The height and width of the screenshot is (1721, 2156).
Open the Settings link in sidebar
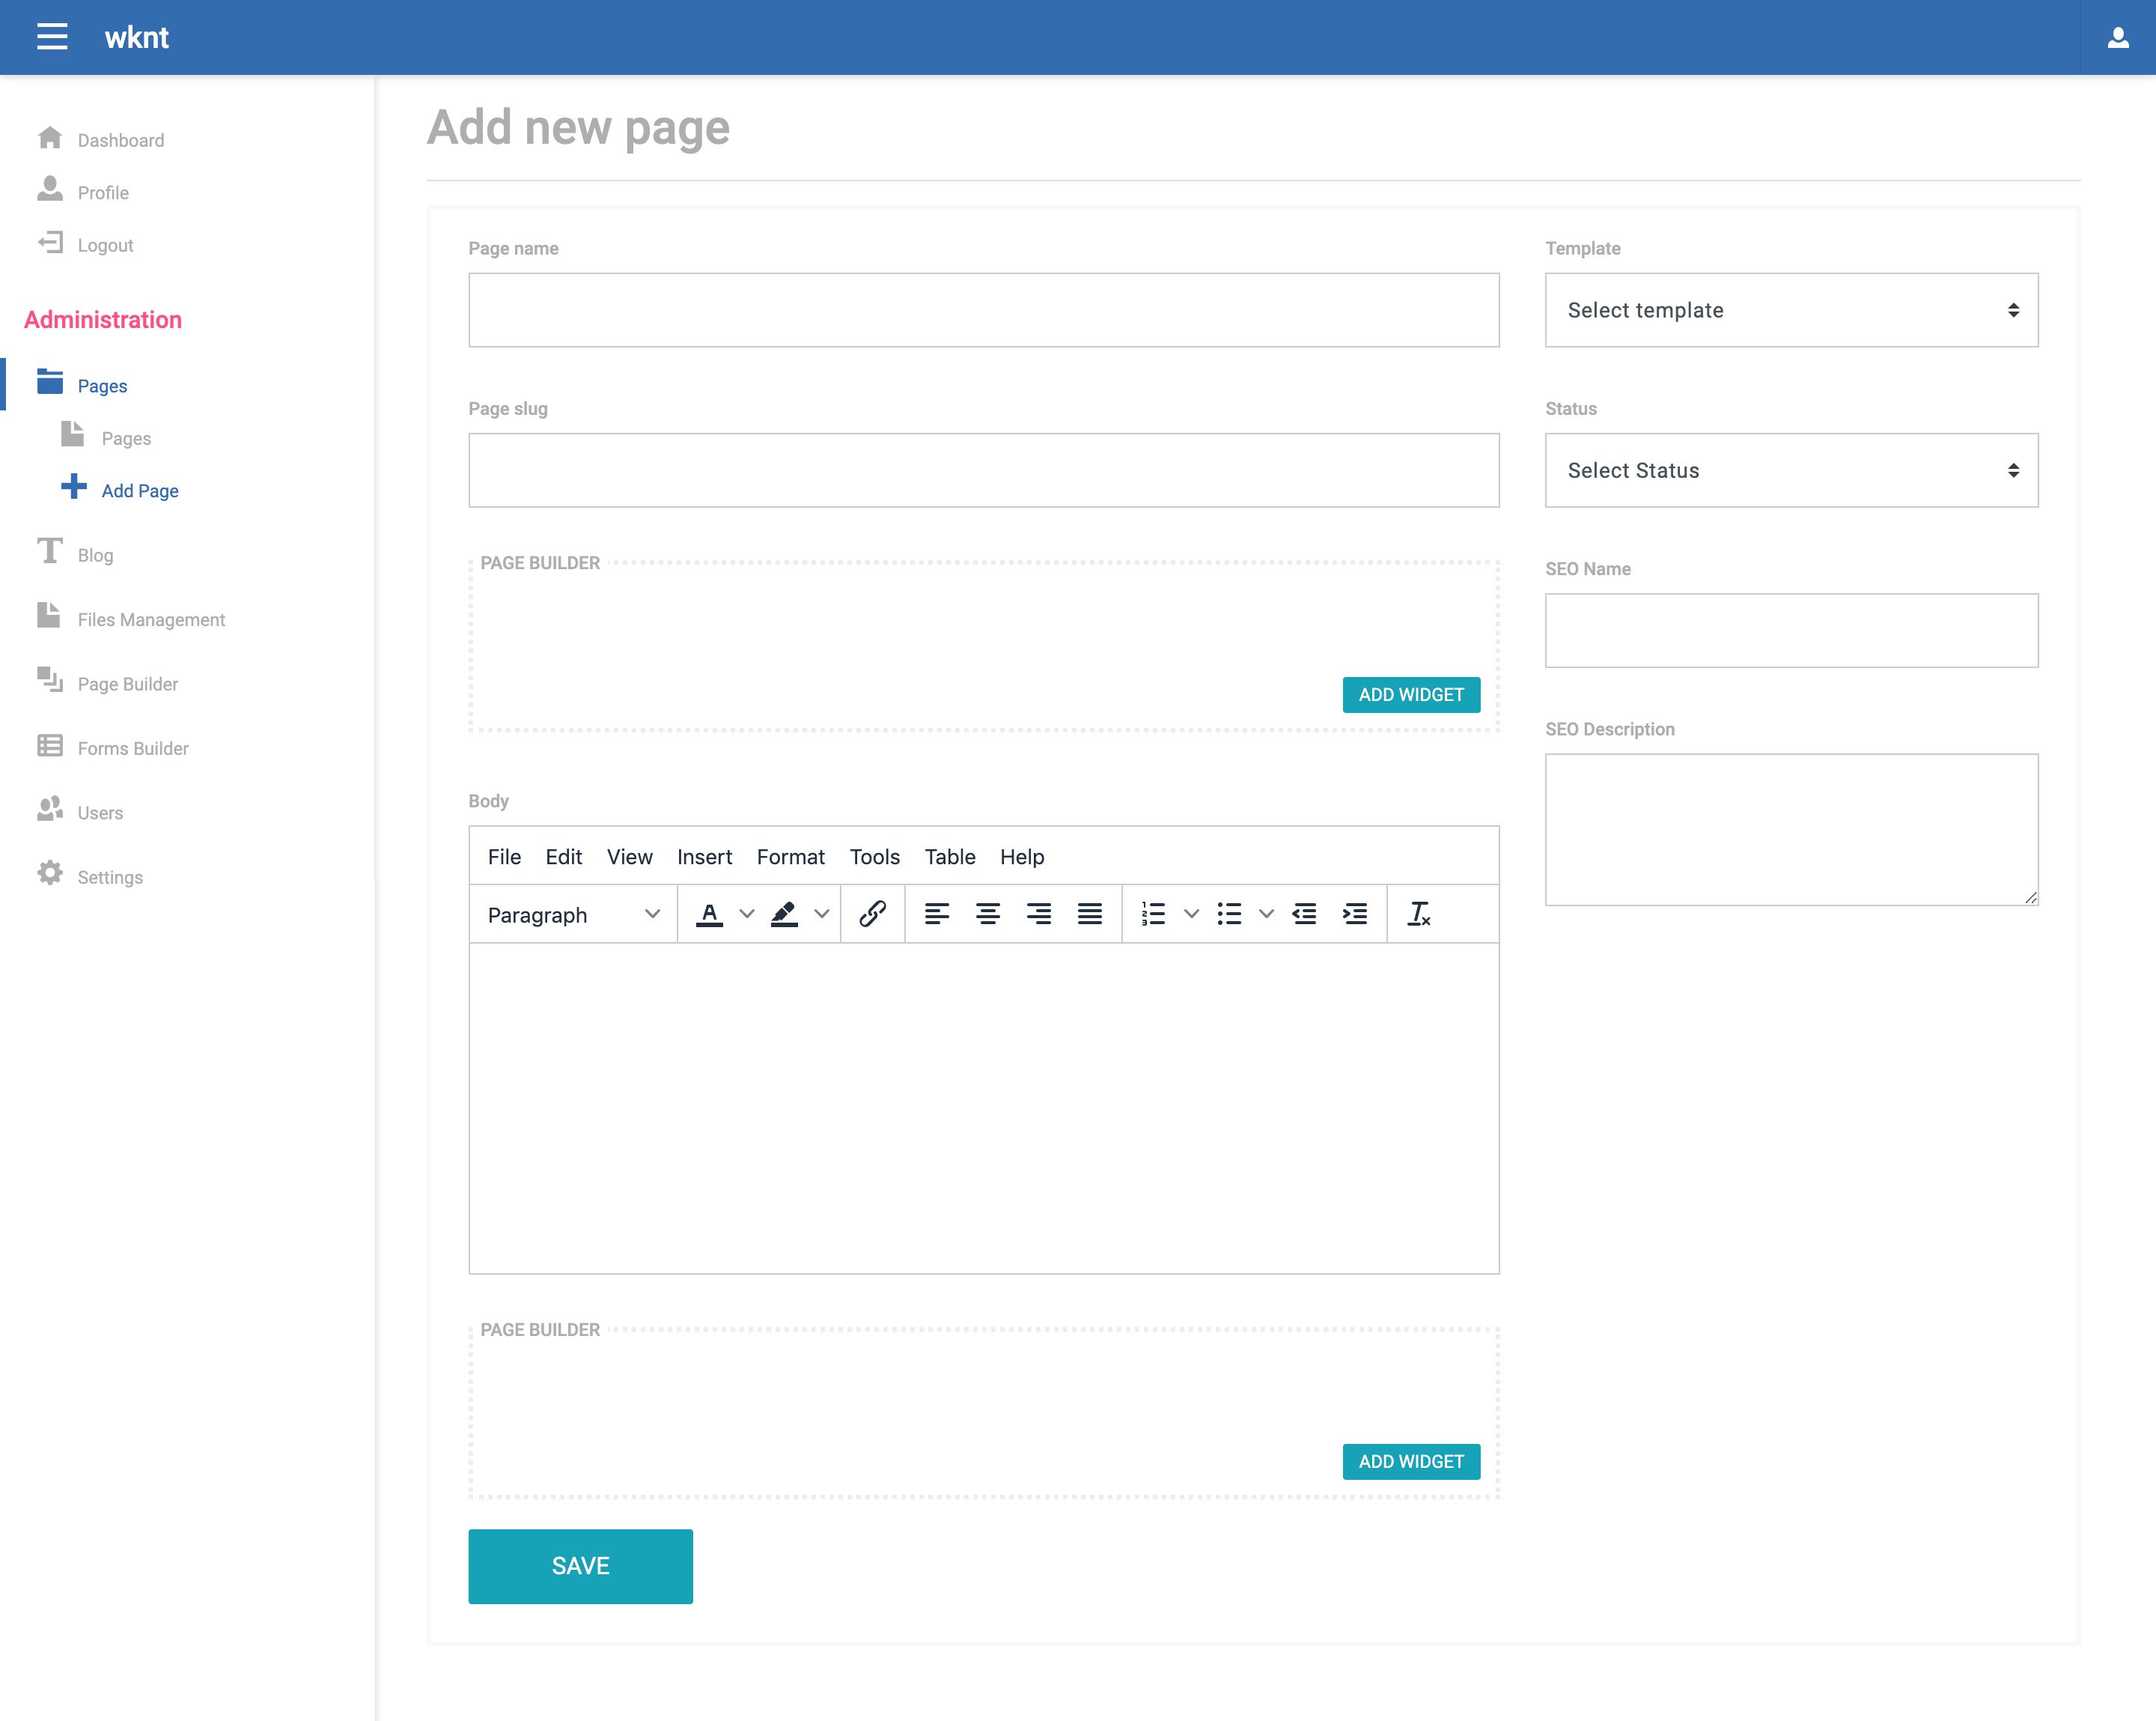coord(110,878)
